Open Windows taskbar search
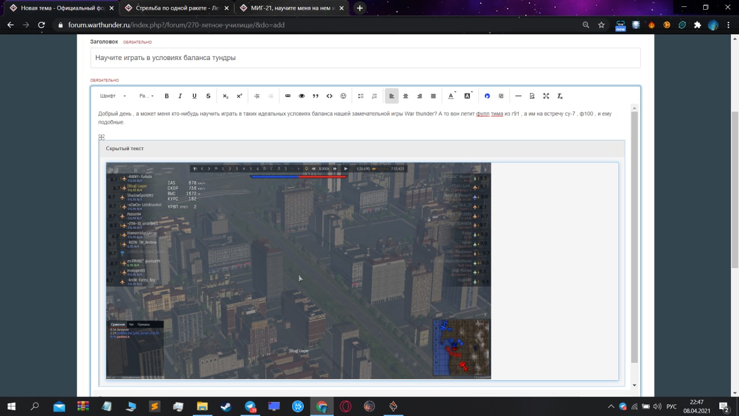 click(35, 406)
